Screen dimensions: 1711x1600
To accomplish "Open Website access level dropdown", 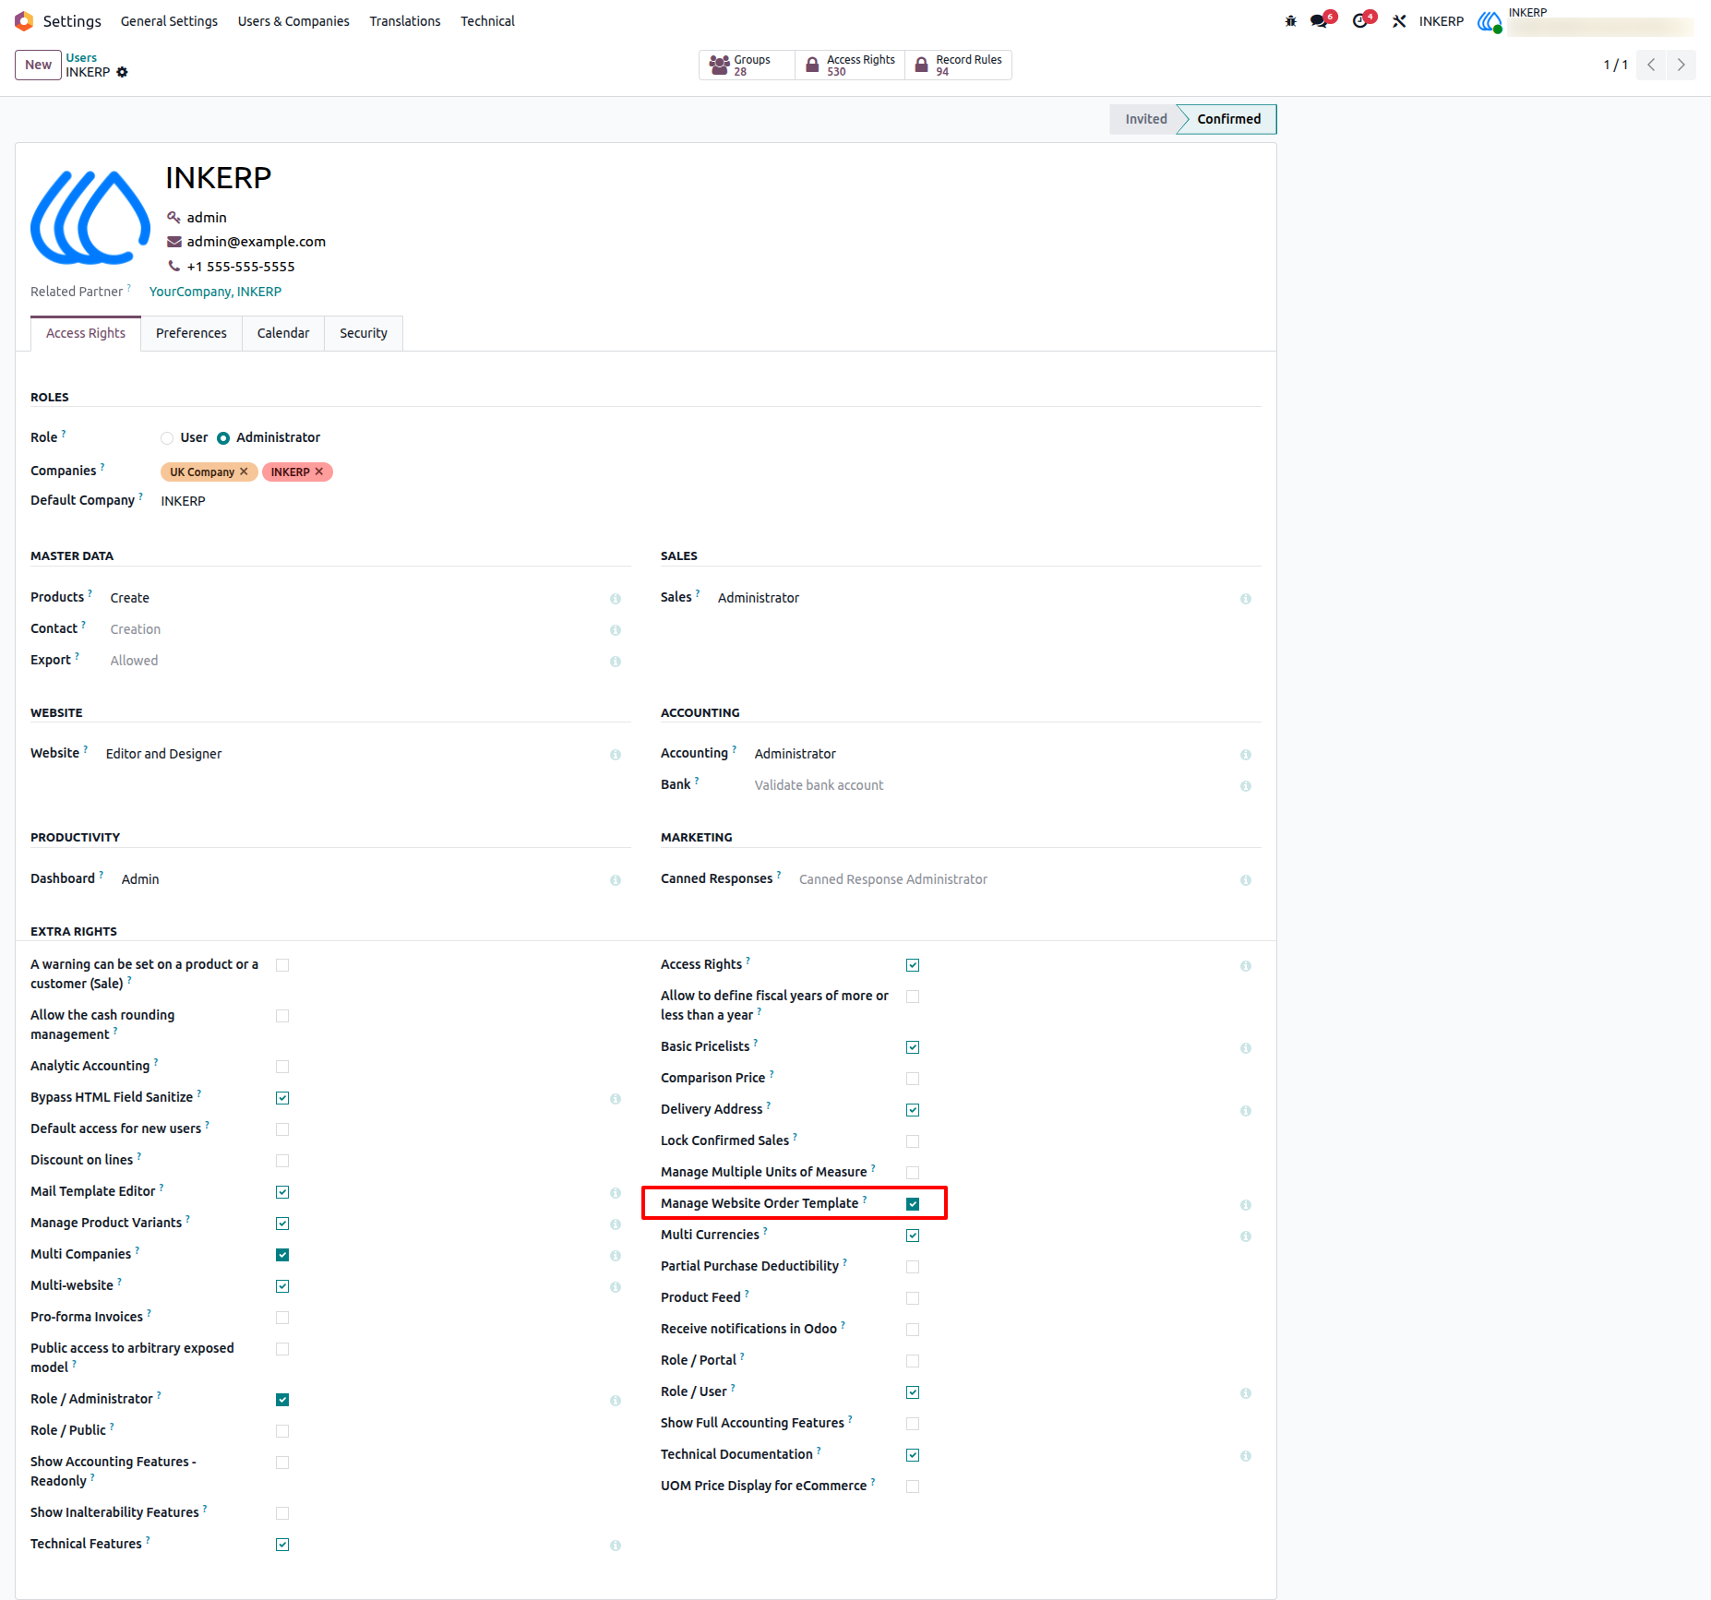I will pos(353,754).
